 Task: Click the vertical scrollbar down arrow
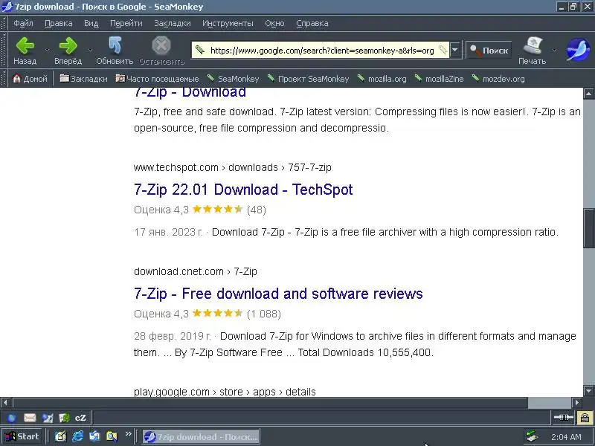tap(588, 391)
